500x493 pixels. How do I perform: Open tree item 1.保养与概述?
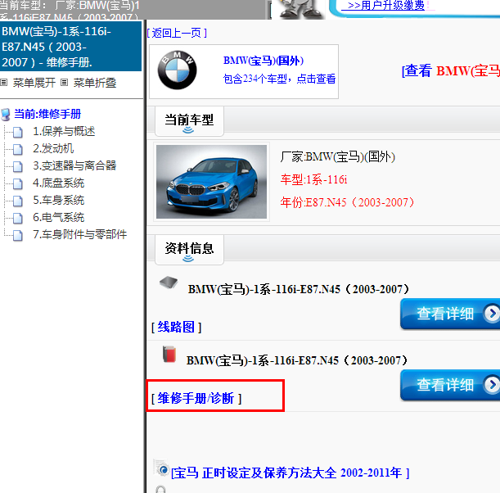tap(64, 132)
